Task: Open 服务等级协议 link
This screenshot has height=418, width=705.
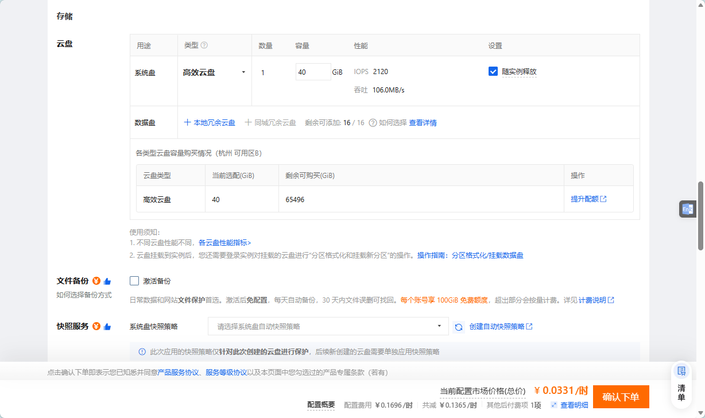Action: 226,373
